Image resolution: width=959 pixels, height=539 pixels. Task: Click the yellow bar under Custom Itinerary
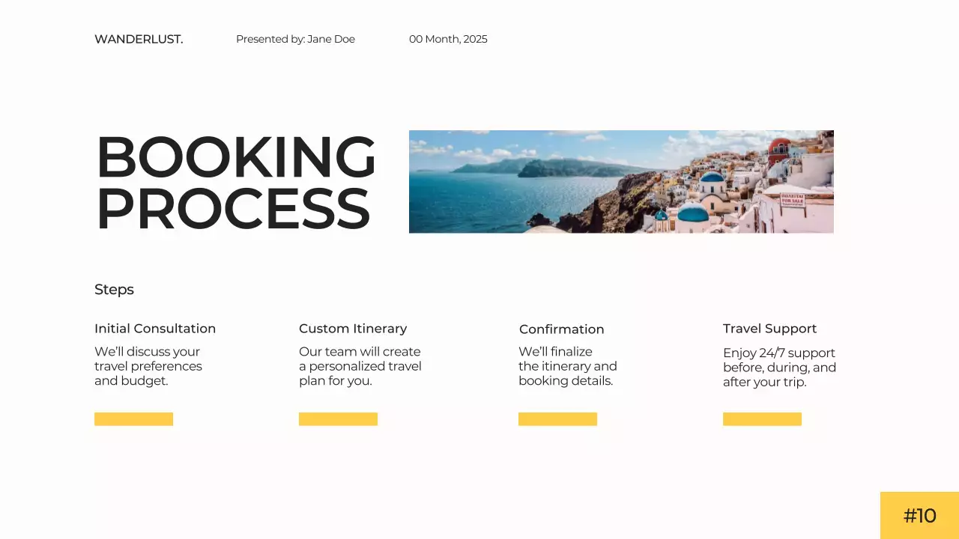click(x=338, y=418)
